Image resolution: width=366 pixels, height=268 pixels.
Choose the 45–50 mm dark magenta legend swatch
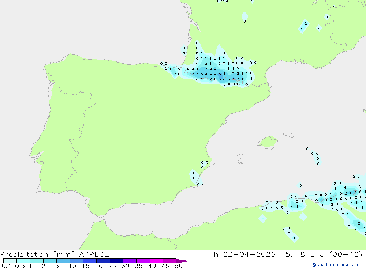pyautogui.click(x=169, y=261)
